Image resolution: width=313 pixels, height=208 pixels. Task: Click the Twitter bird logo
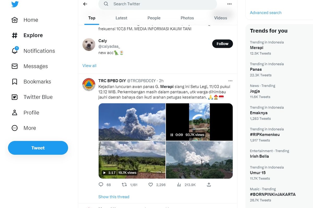(15, 4)
